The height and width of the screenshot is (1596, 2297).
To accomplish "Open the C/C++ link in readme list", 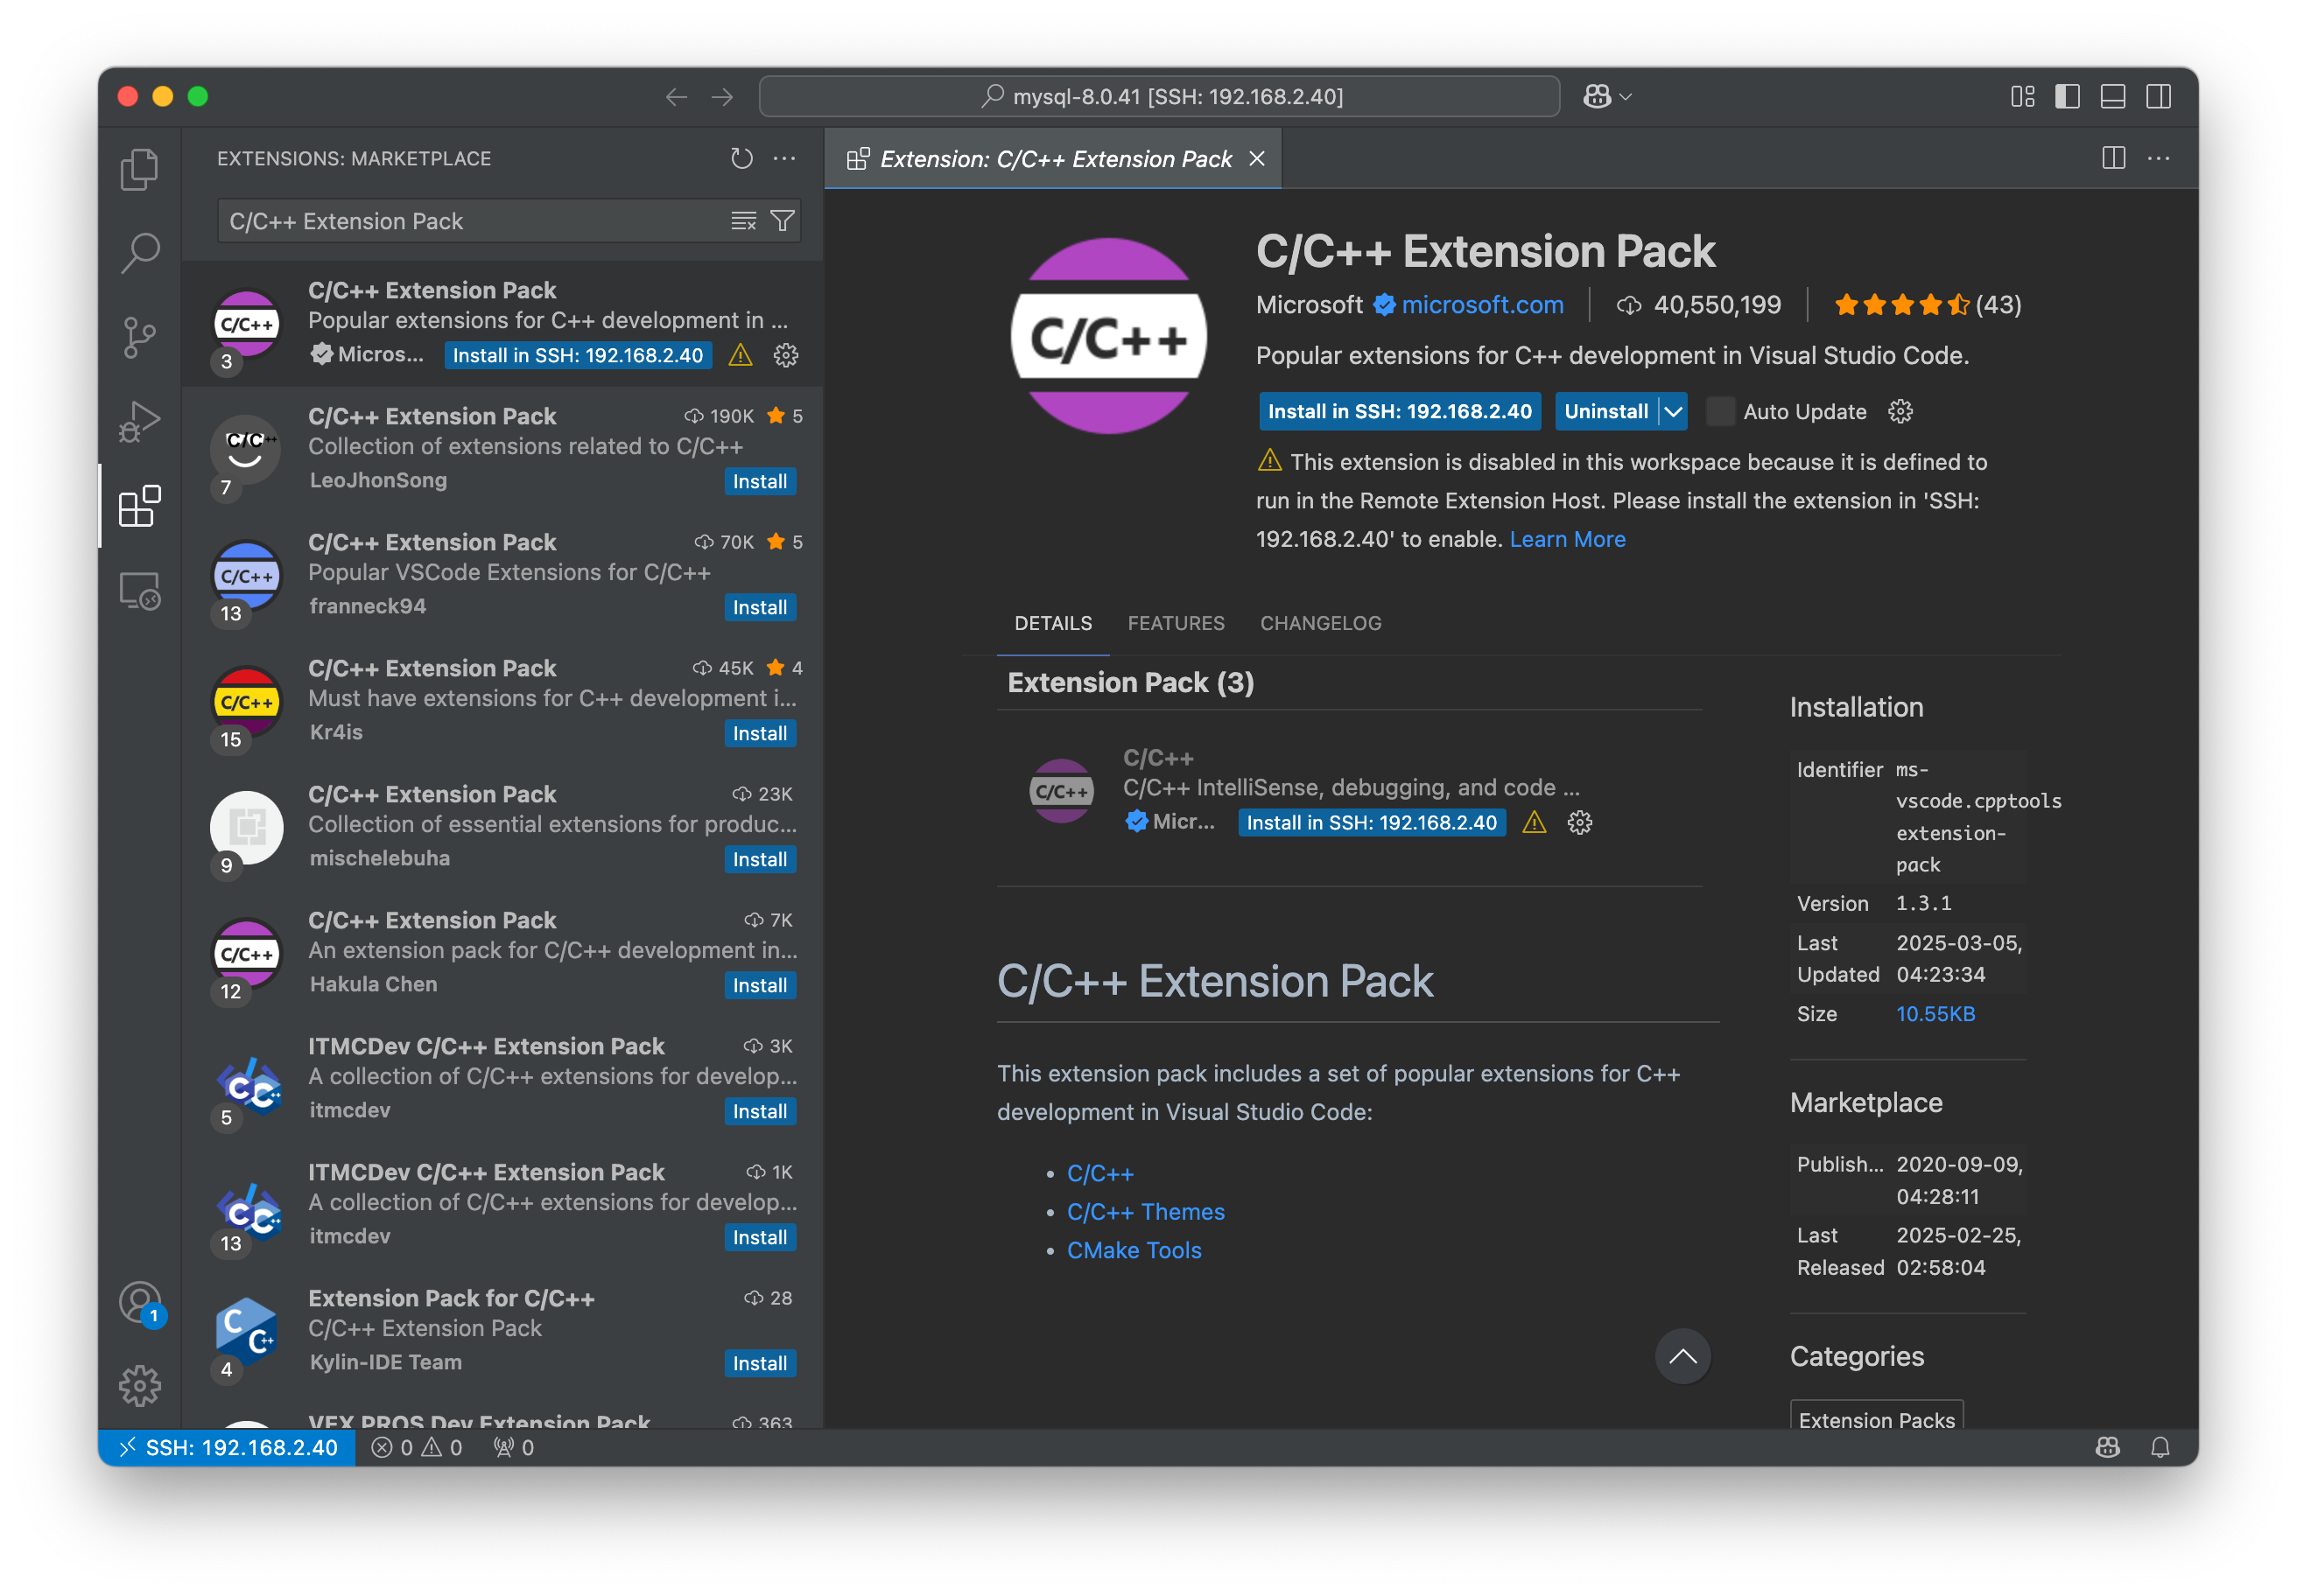I will pos(1099,1174).
